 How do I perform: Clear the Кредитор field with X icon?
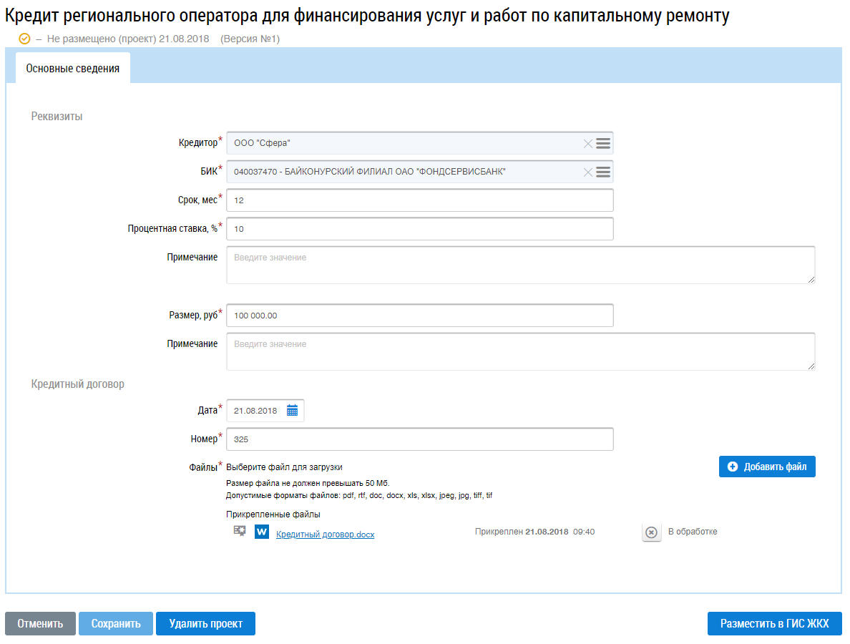click(x=587, y=144)
